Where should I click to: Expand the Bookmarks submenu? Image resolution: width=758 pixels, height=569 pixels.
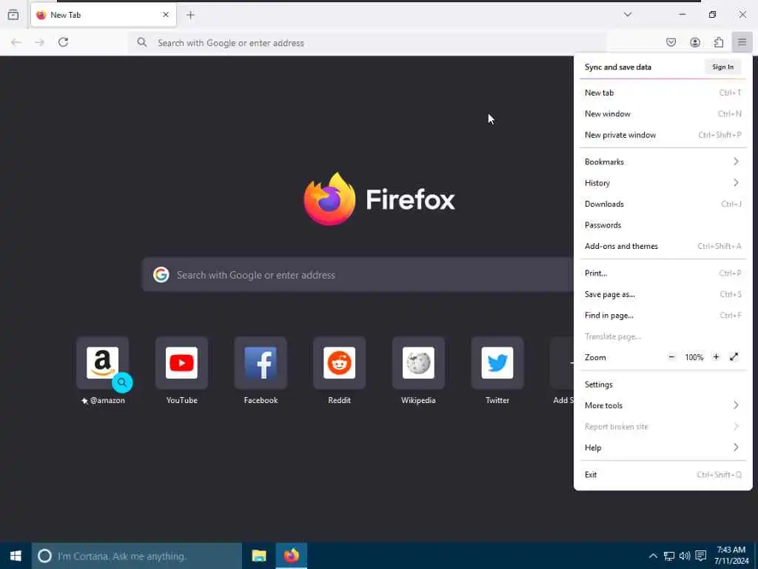(x=663, y=162)
